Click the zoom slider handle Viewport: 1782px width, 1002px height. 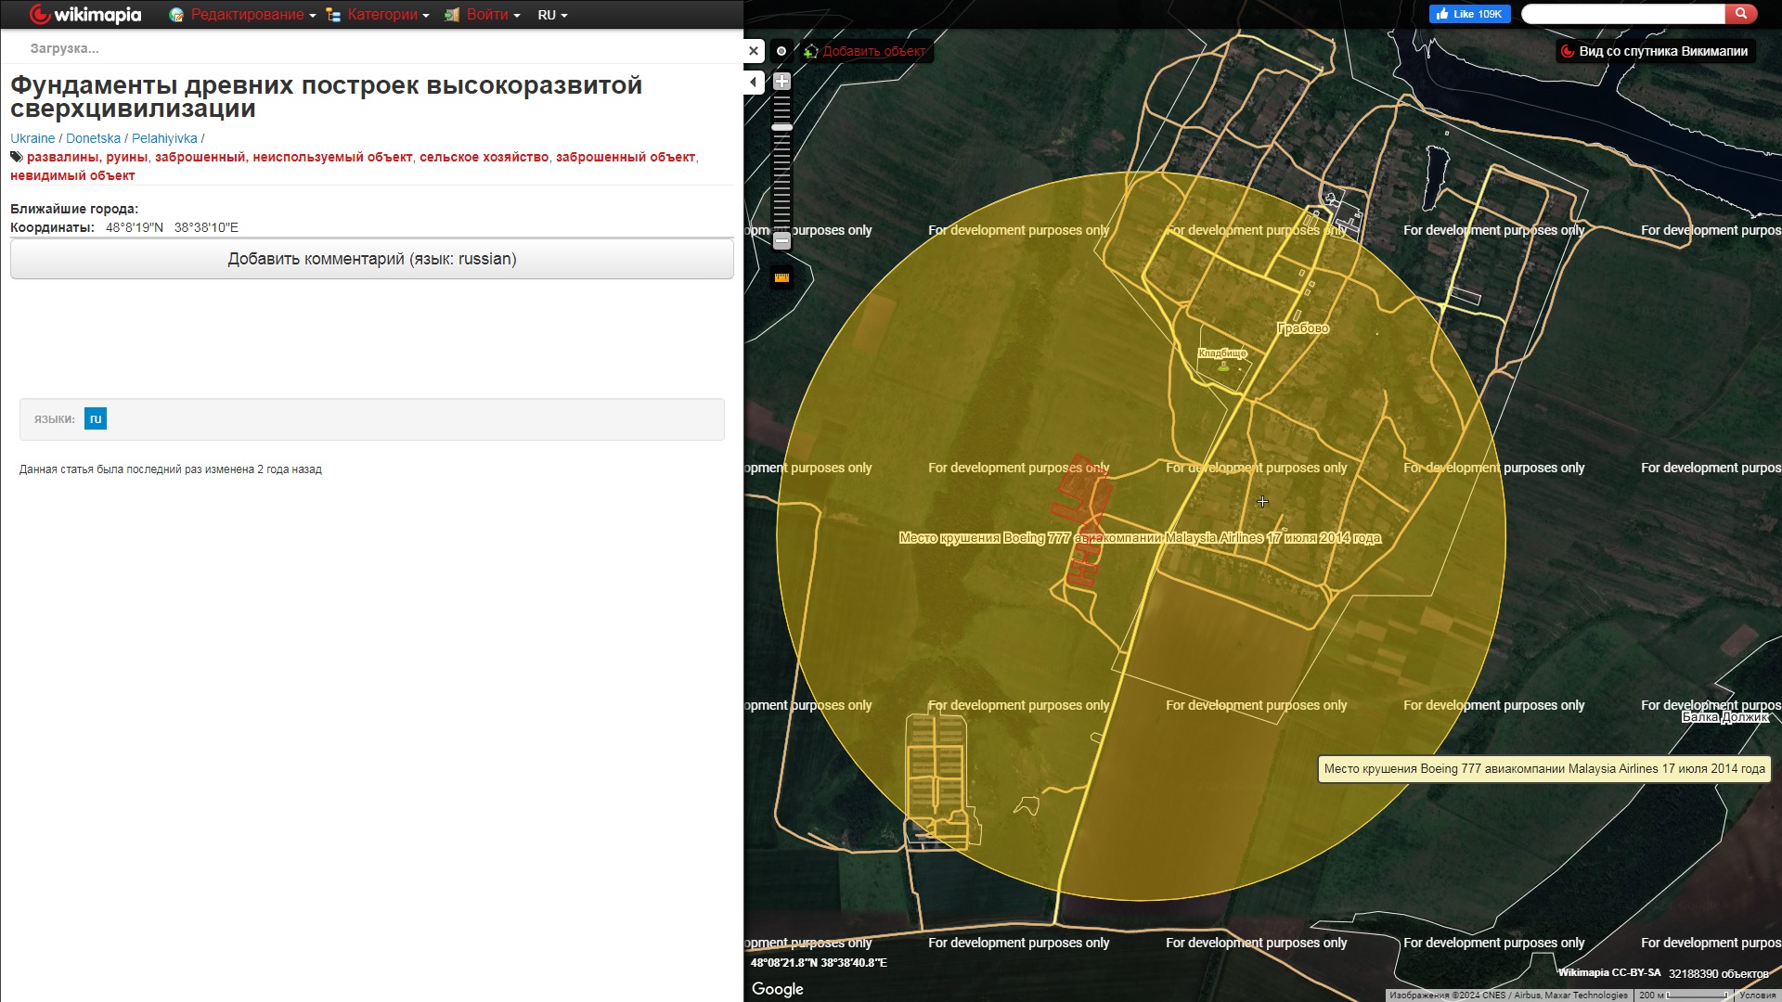[x=781, y=127]
